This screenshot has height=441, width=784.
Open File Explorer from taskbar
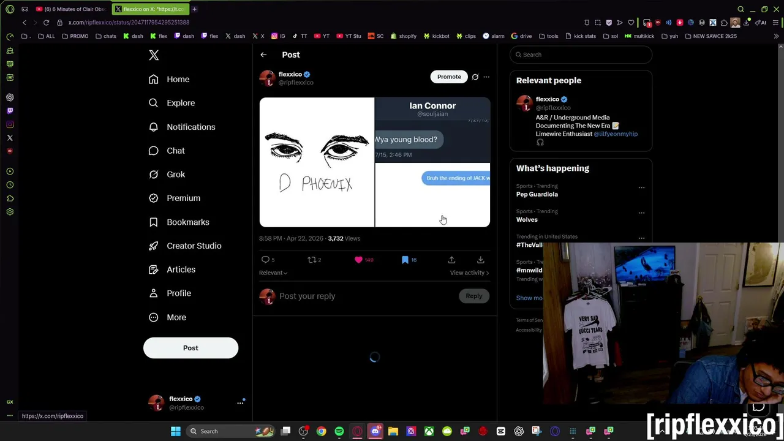(393, 431)
